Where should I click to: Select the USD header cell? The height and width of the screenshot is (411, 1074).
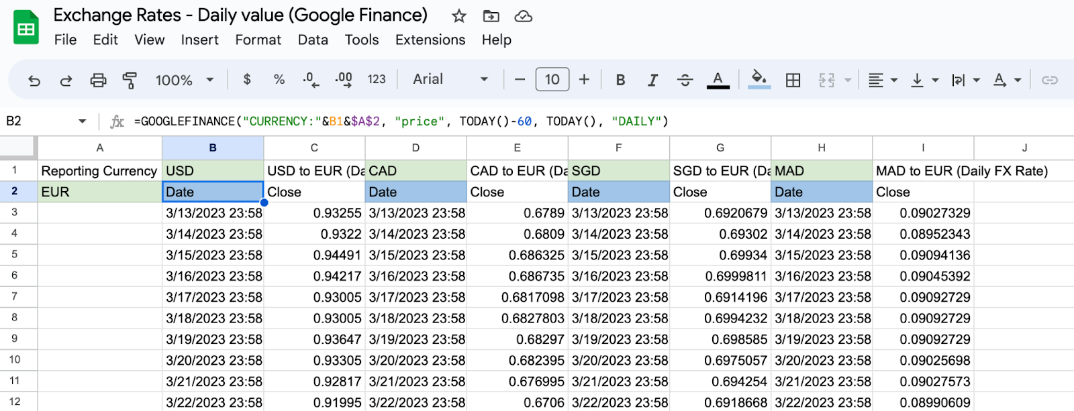[x=213, y=171]
